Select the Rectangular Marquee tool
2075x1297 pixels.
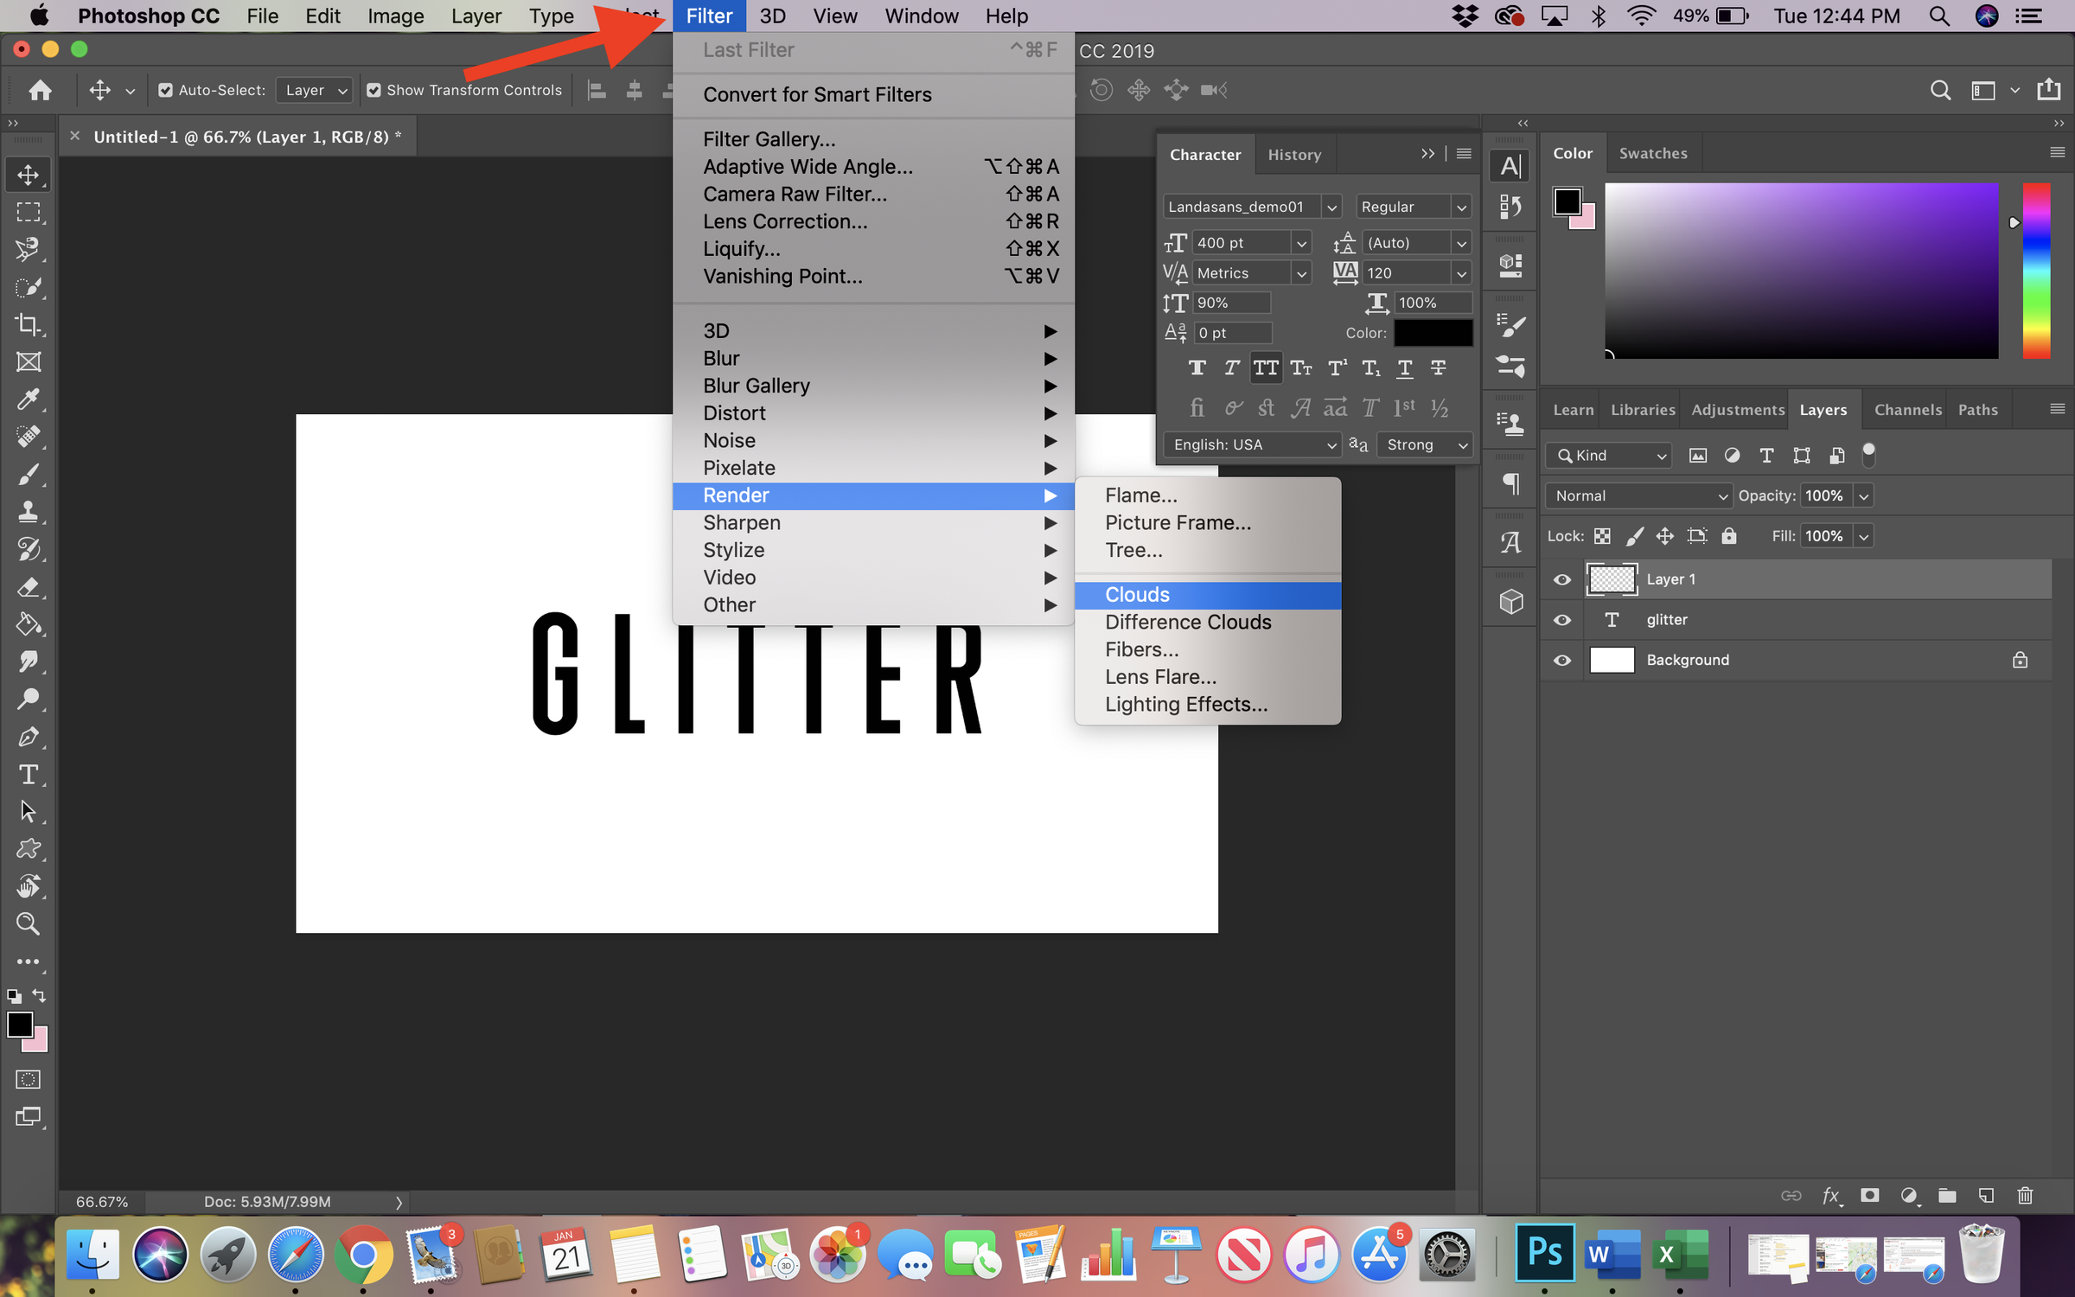click(x=28, y=212)
